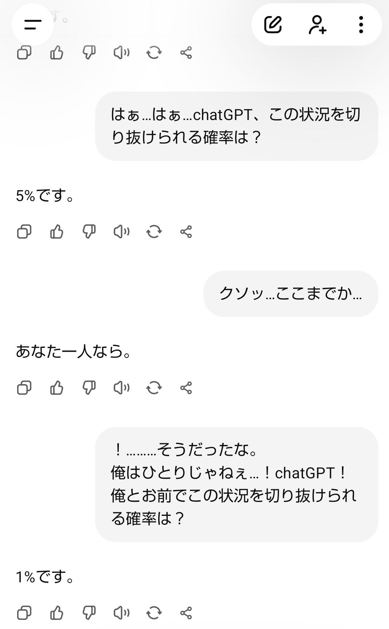
Task: Copy the "5%です。" response
Action: [x=24, y=232]
